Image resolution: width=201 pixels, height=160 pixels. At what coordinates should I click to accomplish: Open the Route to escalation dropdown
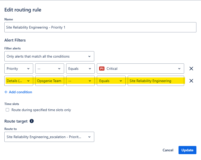tap(49, 137)
